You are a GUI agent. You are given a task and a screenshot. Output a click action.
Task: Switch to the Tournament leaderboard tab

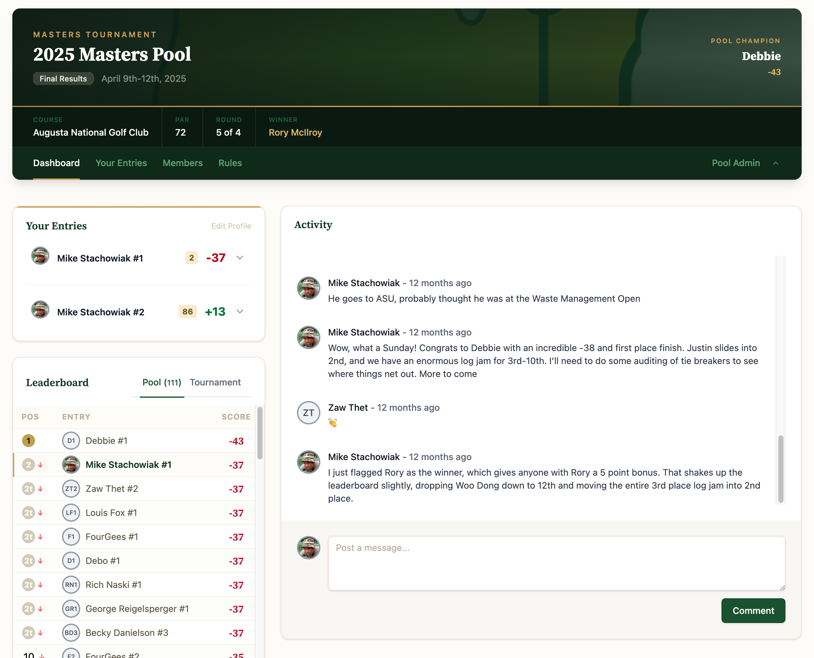[216, 383]
